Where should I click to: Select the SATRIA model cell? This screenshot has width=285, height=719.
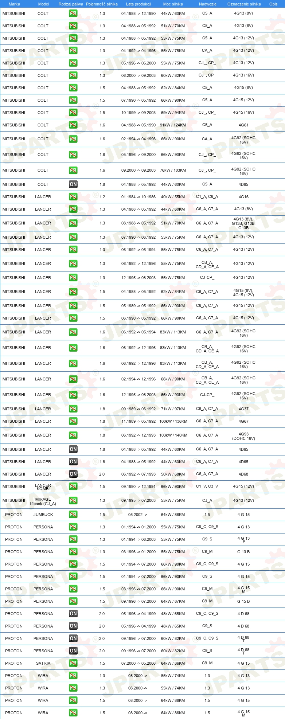(x=43, y=663)
